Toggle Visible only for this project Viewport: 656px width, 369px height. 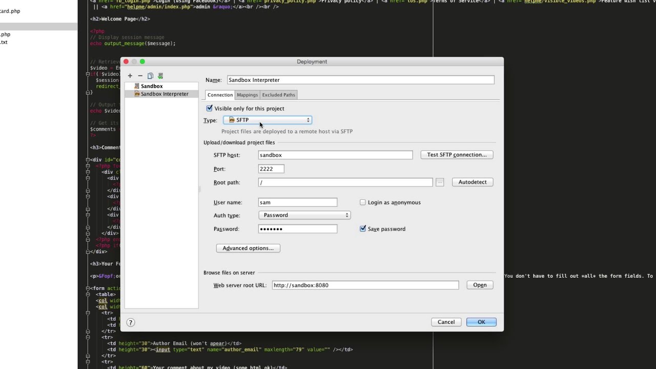pos(209,108)
